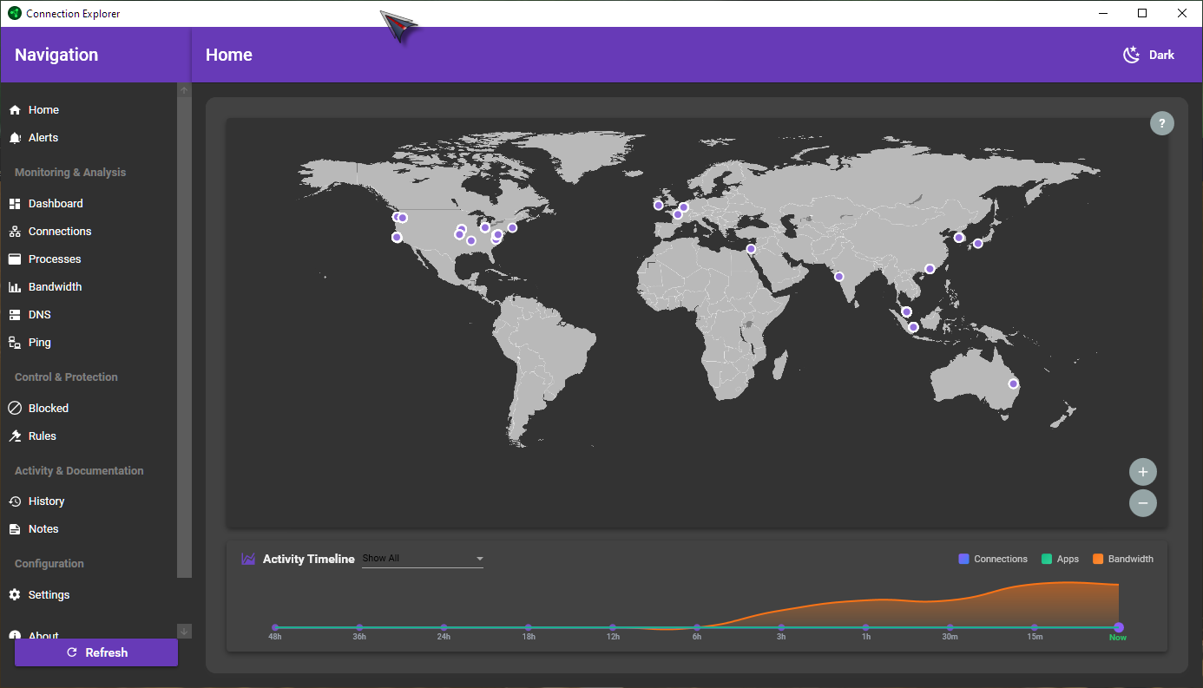Zoom in on the world map
Screen dimensions: 1203x688
coord(1142,472)
